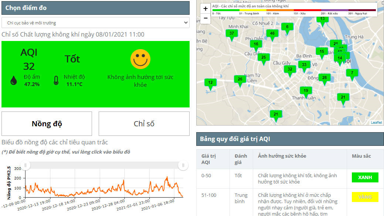Switch to the Chỉ số tab

point(144,124)
